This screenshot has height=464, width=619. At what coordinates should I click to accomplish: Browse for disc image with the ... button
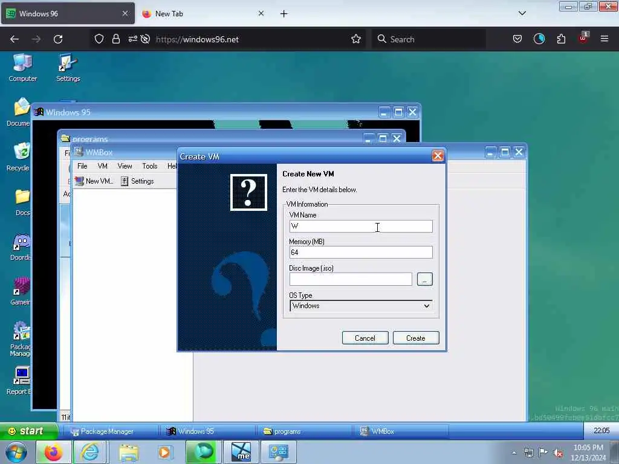[425, 279]
